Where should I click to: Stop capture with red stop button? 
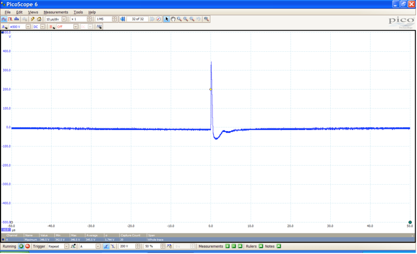point(28,246)
